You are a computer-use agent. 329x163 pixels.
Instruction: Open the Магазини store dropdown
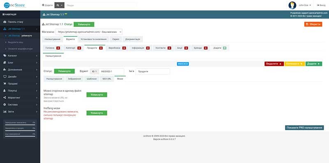pos(89,32)
